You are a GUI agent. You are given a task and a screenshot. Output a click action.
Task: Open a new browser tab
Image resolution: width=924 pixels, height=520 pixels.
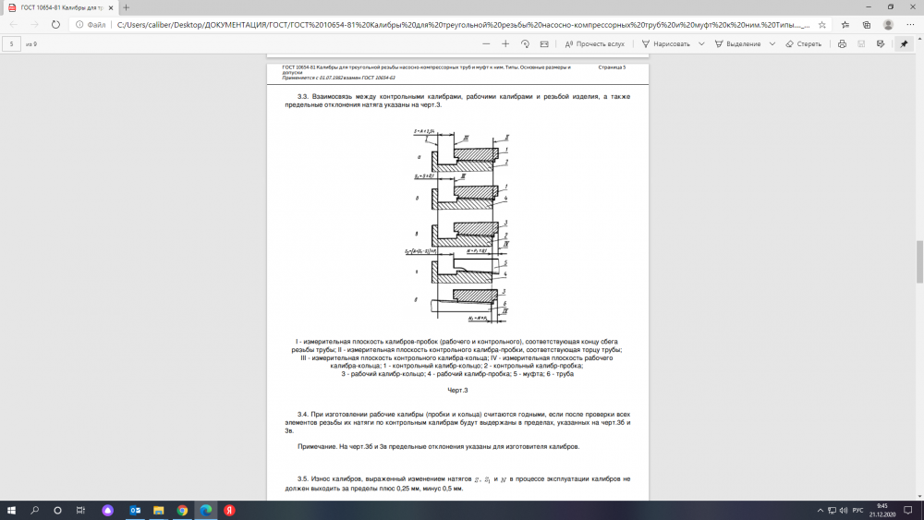pos(126,7)
